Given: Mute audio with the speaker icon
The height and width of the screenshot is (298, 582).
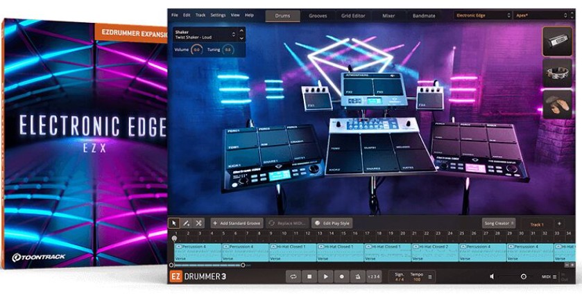Looking at the screenshot, I should (492, 277).
